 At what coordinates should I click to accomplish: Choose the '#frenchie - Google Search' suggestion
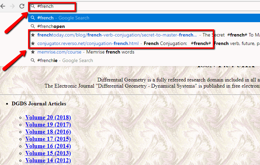click(x=144, y=60)
